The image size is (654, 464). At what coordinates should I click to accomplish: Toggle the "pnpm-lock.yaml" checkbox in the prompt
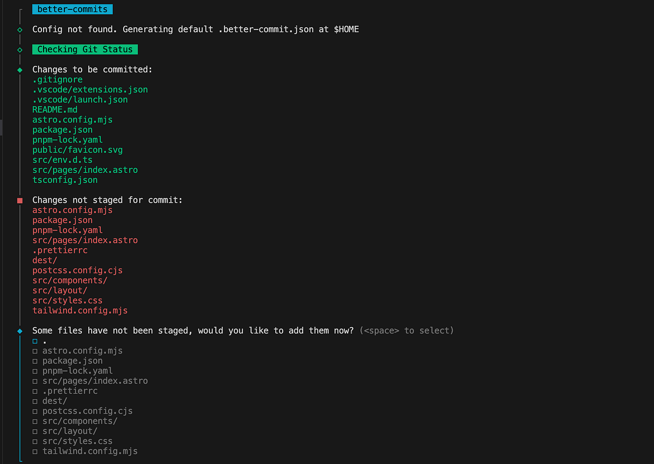tap(35, 371)
